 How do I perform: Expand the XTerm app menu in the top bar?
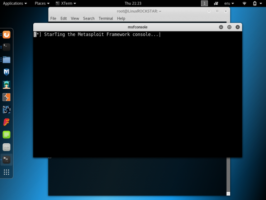pos(66,3)
